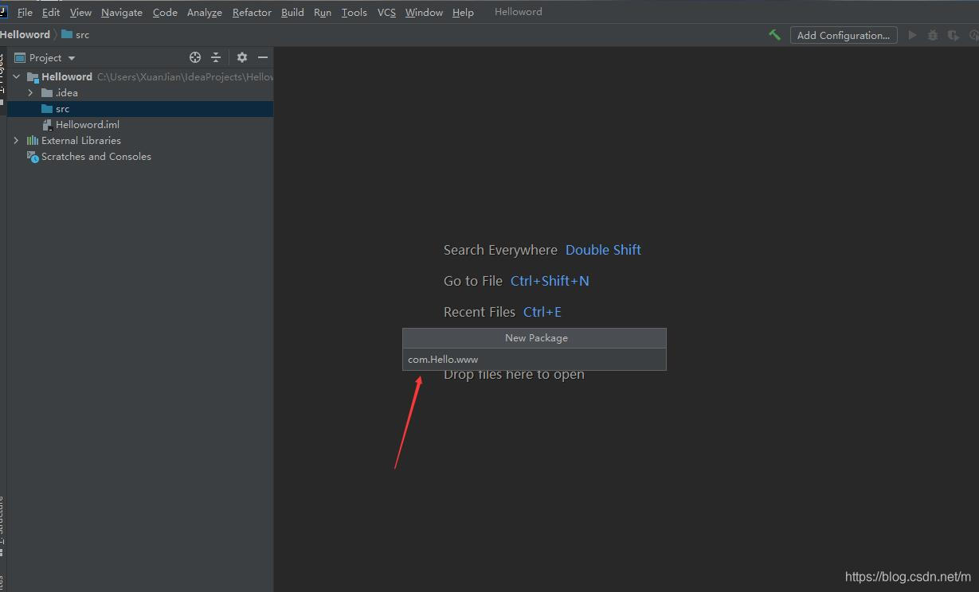Image resolution: width=979 pixels, height=592 pixels.
Task: Click the src folder icon in breadcrumb
Action: pos(67,34)
